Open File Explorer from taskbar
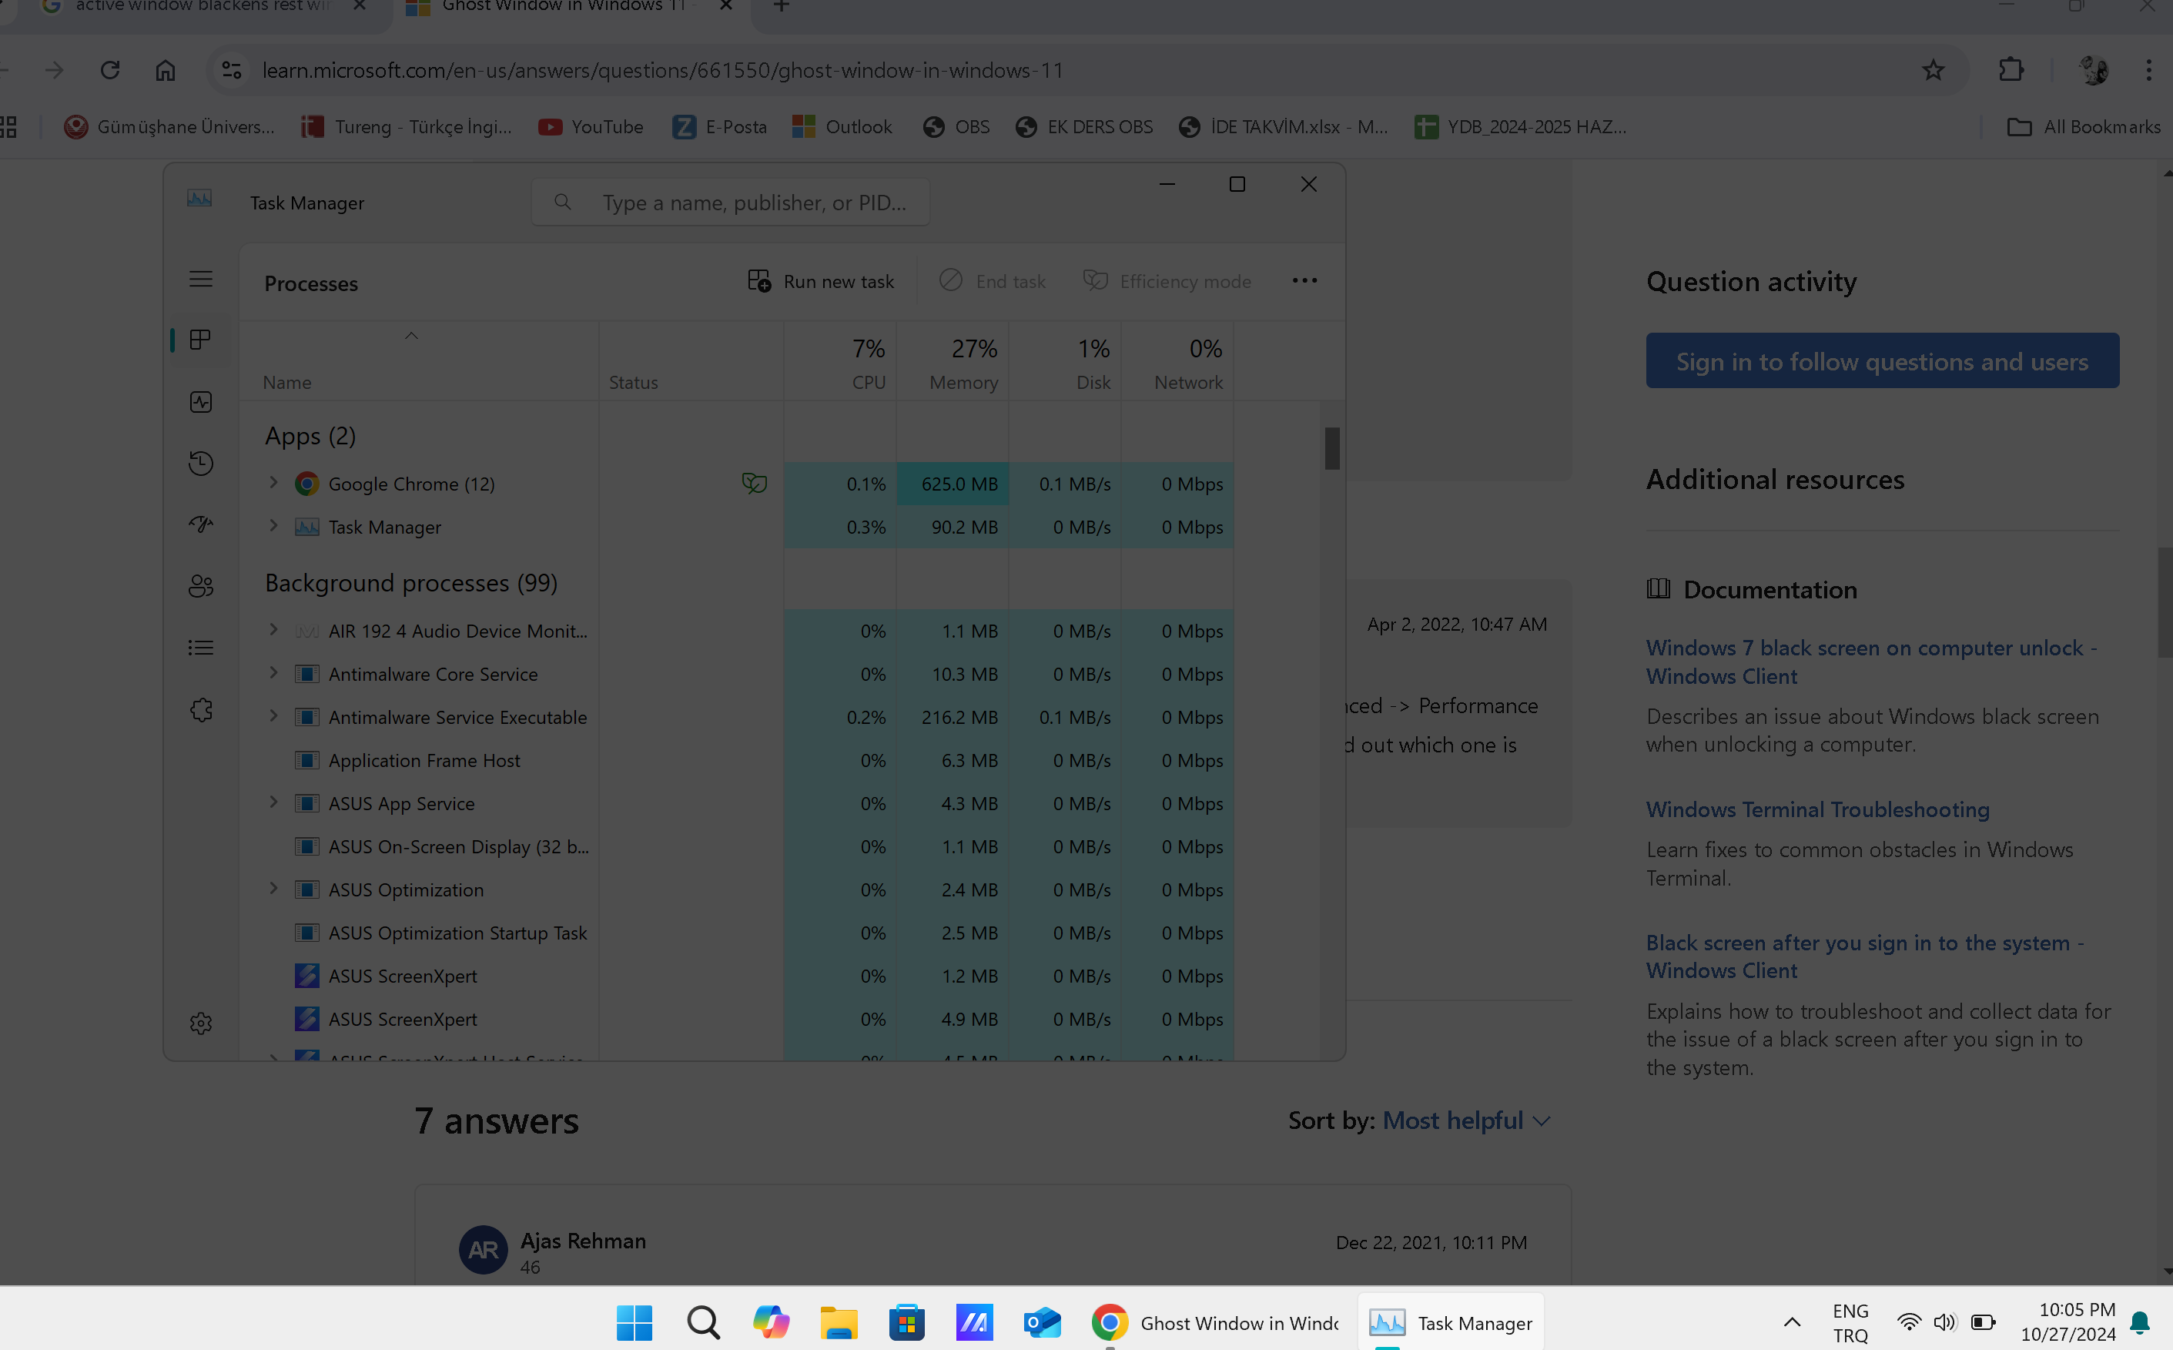 pos(839,1322)
